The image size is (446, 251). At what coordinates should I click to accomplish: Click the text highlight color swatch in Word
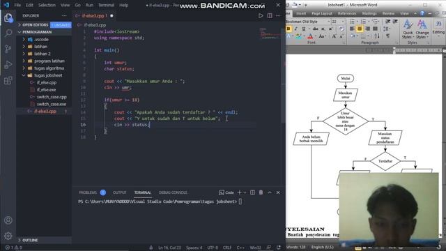(298, 36)
